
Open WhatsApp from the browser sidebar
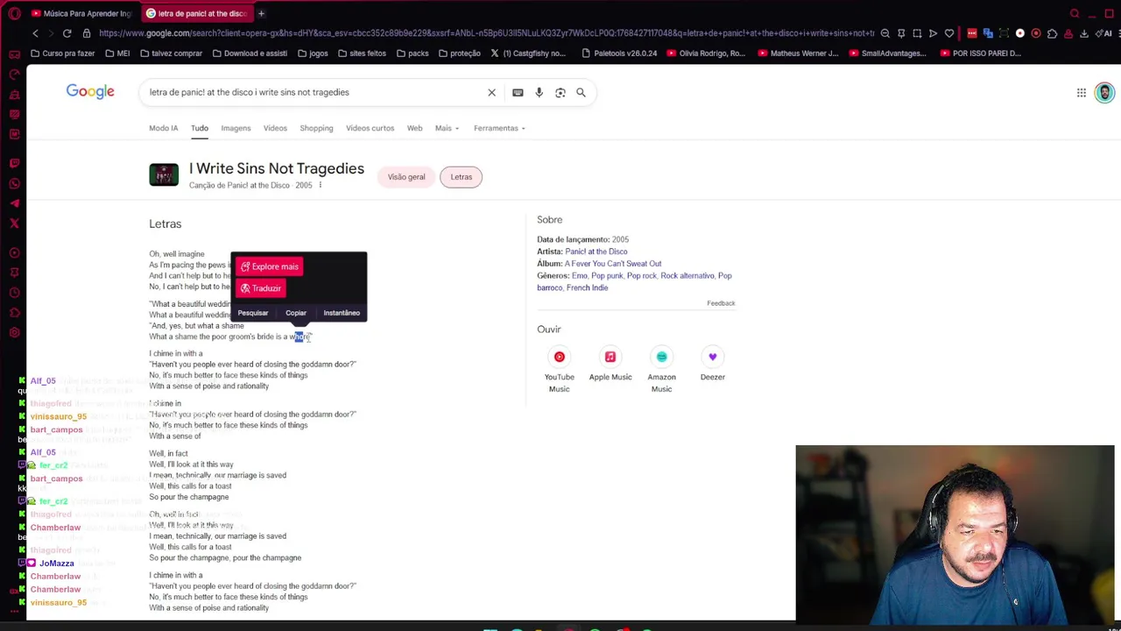click(14, 183)
